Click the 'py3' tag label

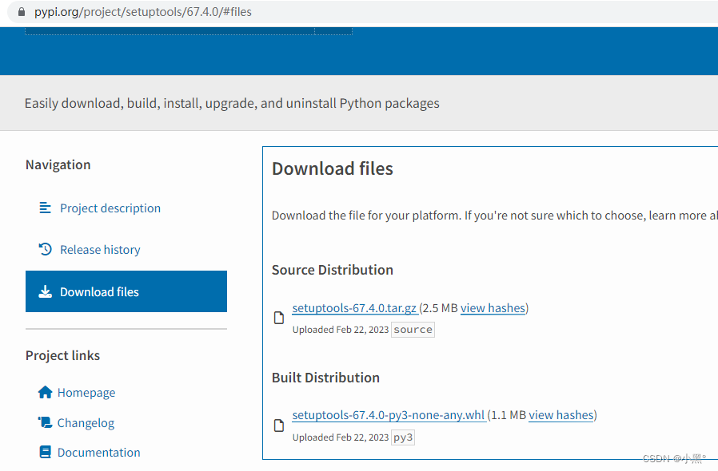pyautogui.click(x=403, y=437)
